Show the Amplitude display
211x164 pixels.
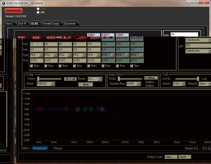point(40,148)
